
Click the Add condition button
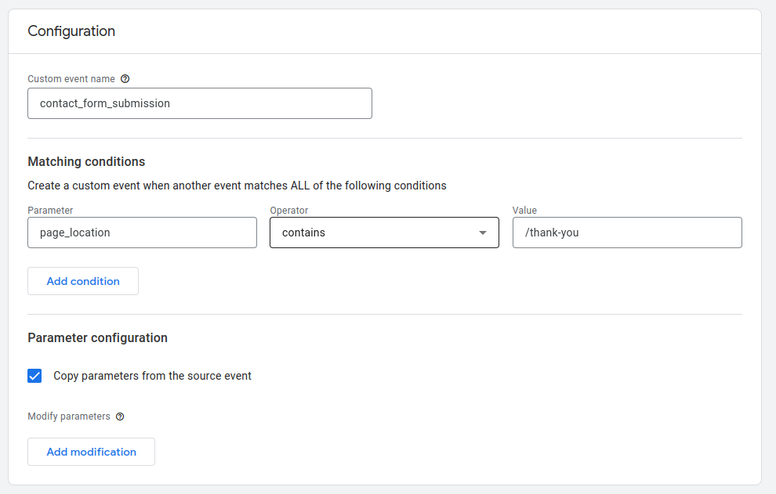pos(83,281)
